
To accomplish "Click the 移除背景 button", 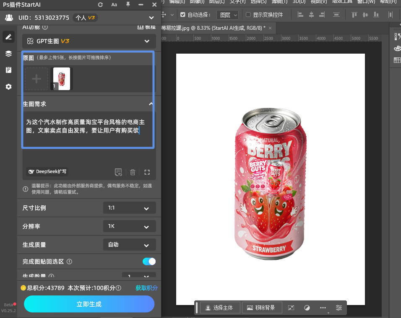I will point(262,308).
